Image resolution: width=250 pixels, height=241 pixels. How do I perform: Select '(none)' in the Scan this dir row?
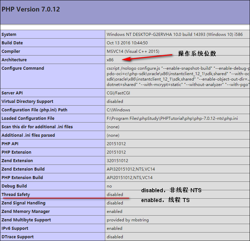coord(113,127)
